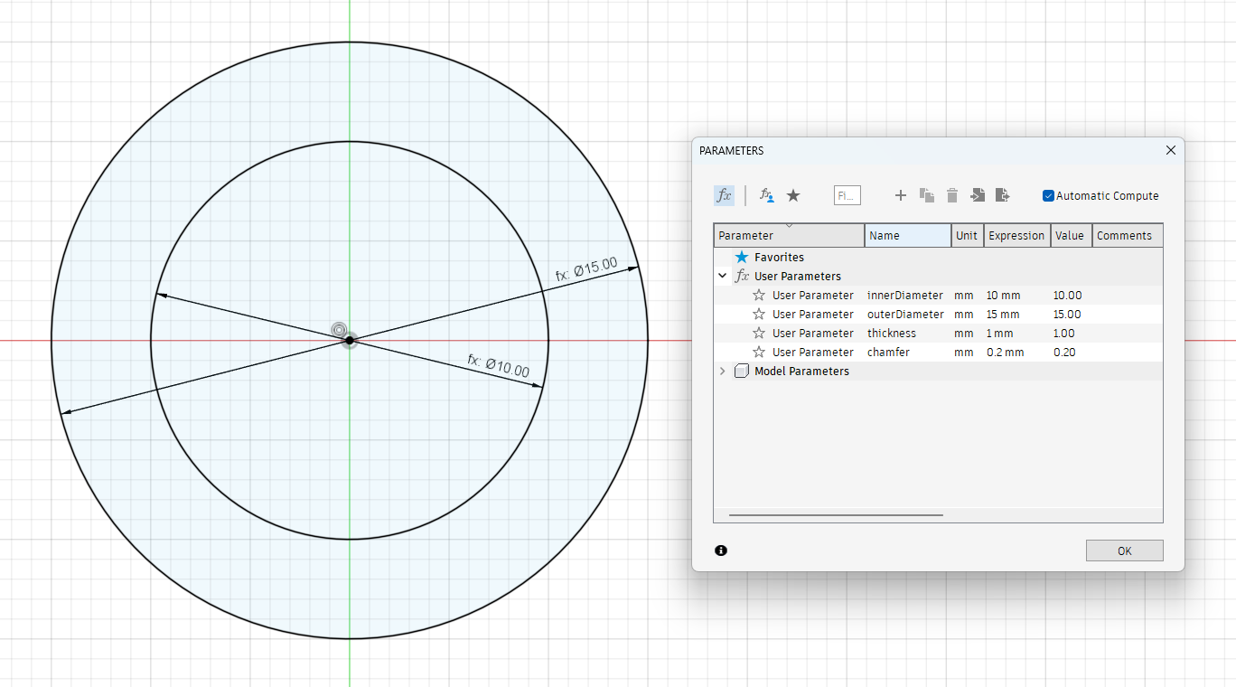The image size is (1236, 687).
Task: Click the export parameters icon
Action: click(x=1002, y=195)
